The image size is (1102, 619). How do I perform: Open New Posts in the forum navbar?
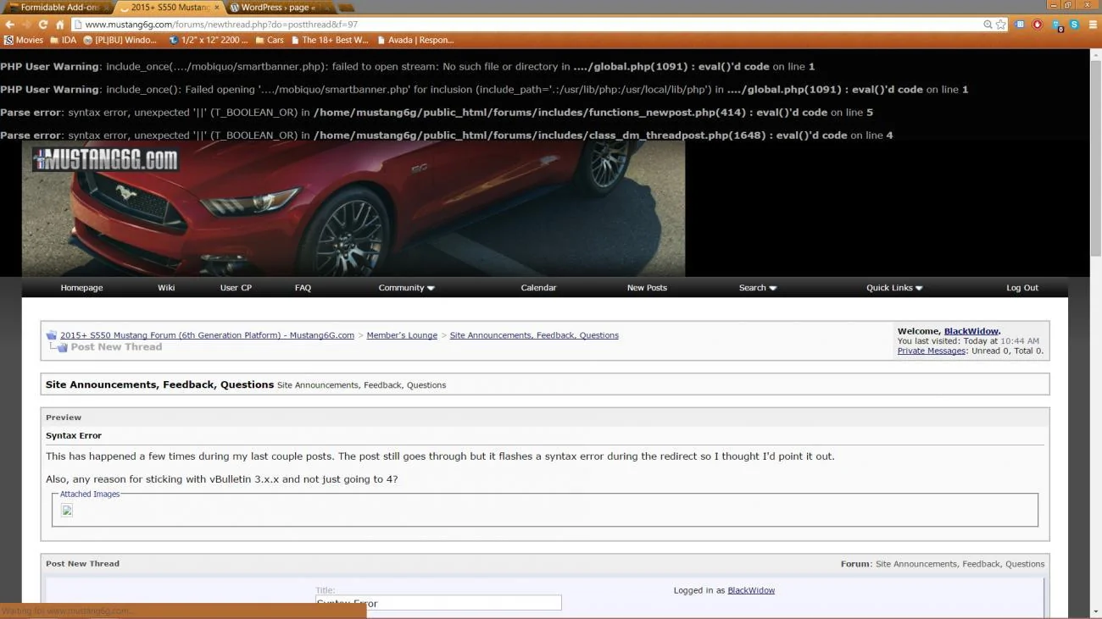click(647, 288)
